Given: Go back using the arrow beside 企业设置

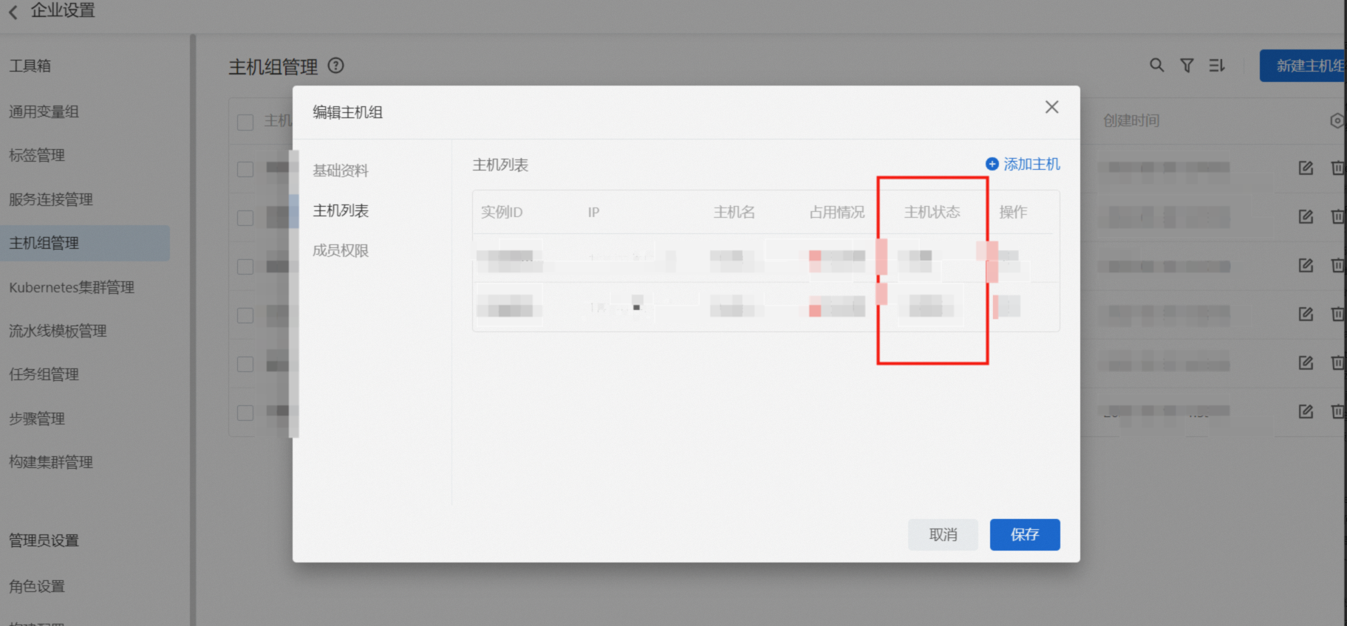Looking at the screenshot, I should (x=13, y=11).
